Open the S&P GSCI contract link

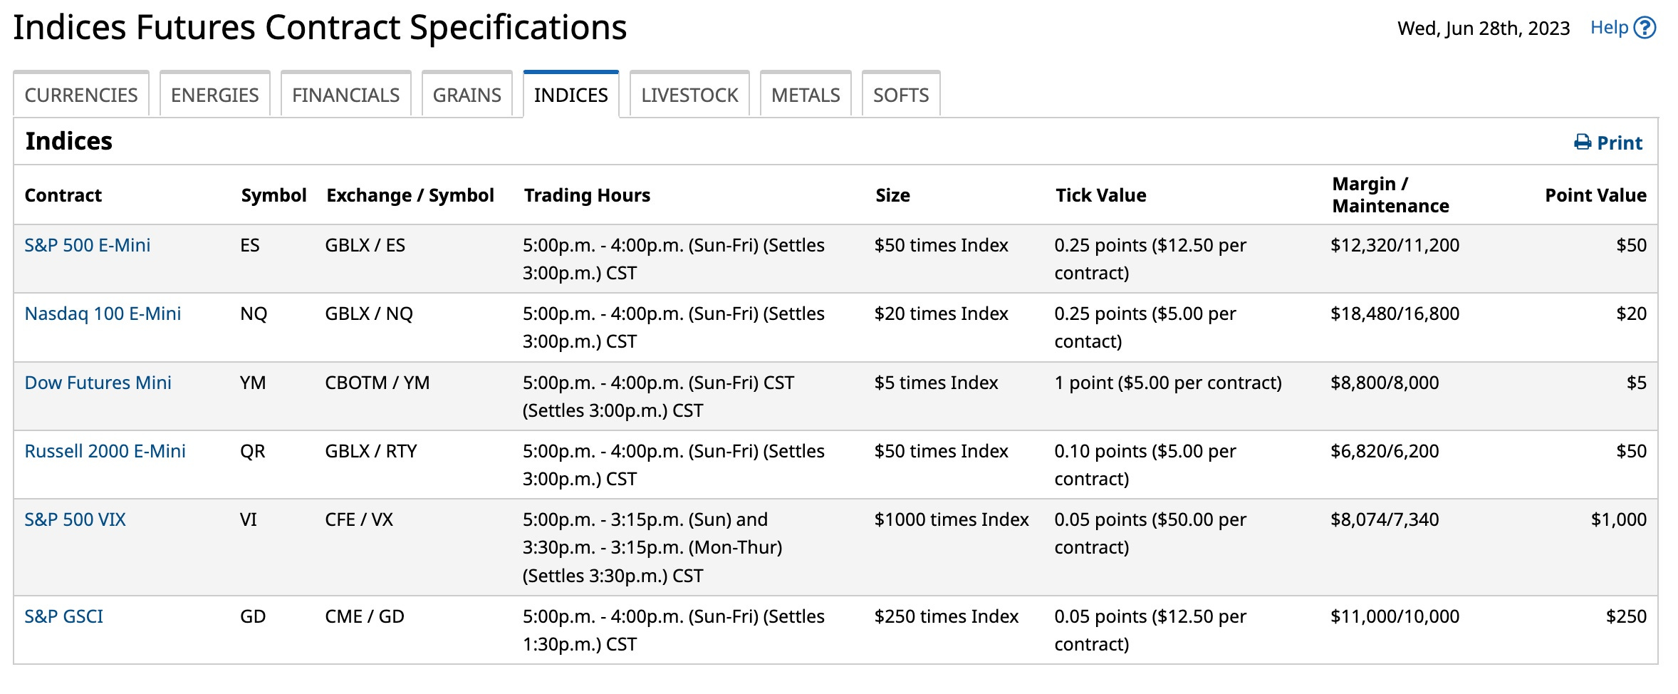[x=63, y=616]
